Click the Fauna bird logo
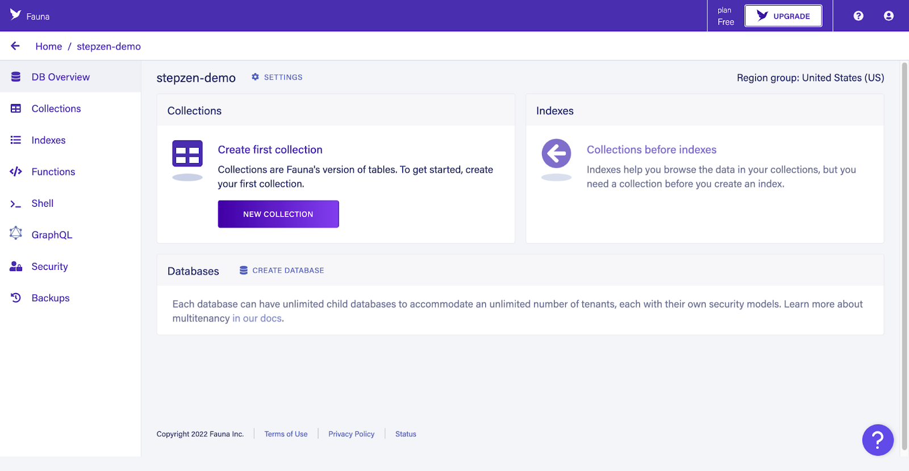This screenshot has height=471, width=909. tap(15, 15)
